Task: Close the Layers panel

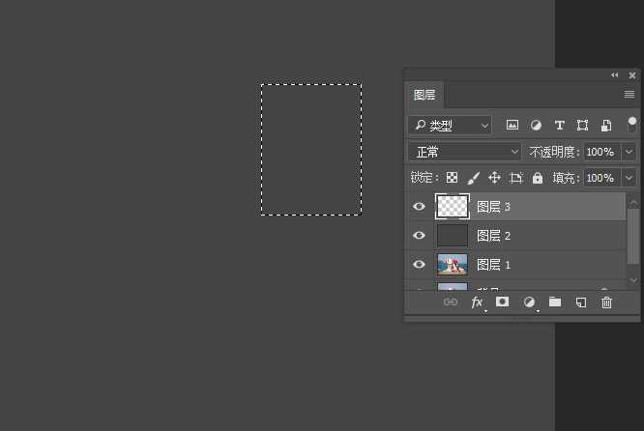Action: click(x=632, y=75)
